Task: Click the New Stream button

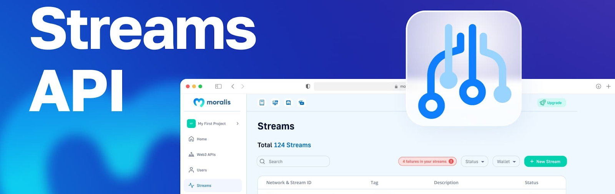Action: tap(545, 161)
